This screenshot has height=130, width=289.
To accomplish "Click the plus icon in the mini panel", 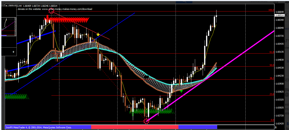I will (x=13, y=52).
